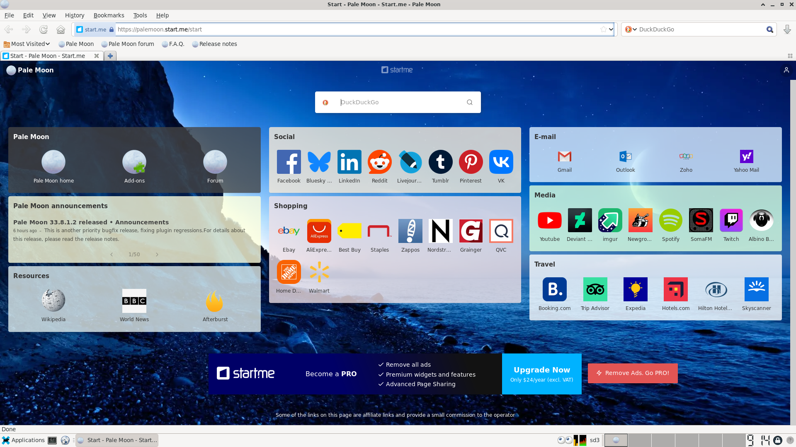This screenshot has width=796, height=447.
Task: Reload the page with the refresh button
Action: (43, 29)
